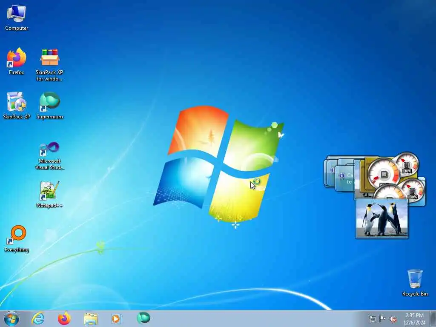
Task: Click the Everything text label
Action: (x=17, y=250)
